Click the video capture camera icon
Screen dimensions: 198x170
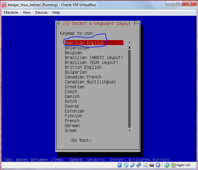(x=151, y=165)
